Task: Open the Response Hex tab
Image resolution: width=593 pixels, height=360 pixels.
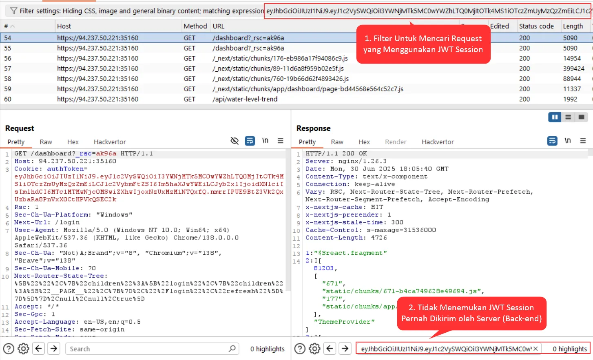Action: [x=364, y=142]
